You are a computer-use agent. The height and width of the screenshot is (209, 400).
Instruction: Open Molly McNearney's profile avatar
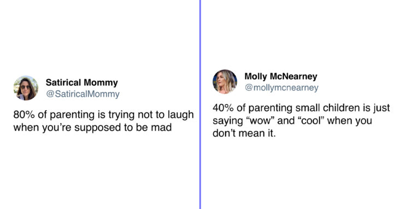point(225,81)
